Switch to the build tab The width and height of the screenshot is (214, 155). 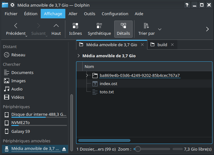coord(162,45)
